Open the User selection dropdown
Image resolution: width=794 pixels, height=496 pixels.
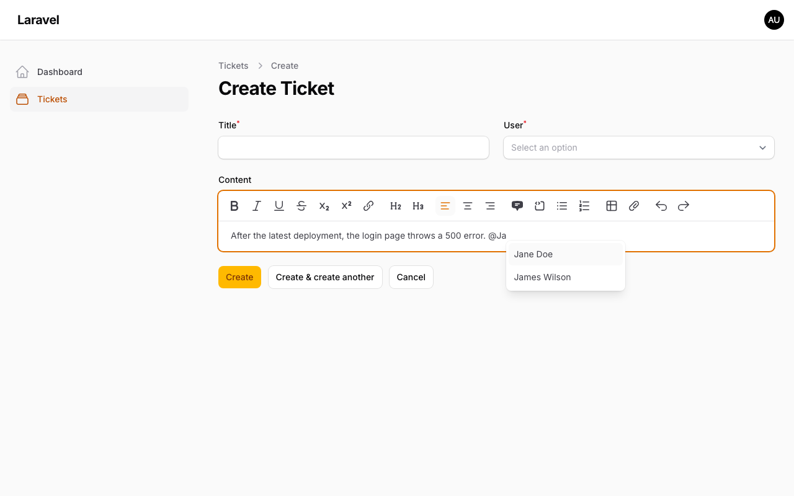[638, 148]
